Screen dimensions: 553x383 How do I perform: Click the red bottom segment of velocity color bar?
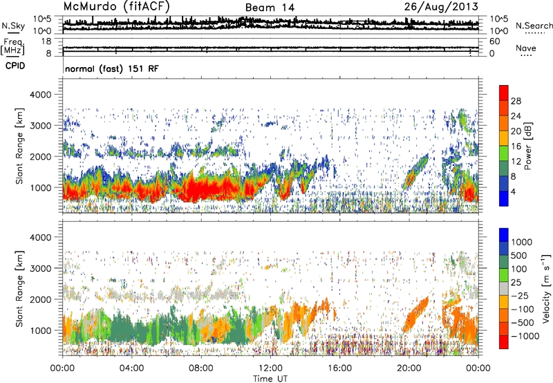(x=504, y=342)
